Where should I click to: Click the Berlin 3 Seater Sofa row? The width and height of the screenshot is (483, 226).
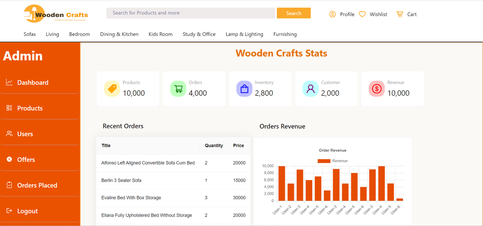[173, 180]
